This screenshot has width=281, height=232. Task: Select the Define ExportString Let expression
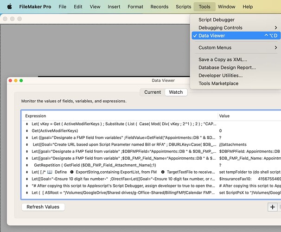tap(123, 172)
